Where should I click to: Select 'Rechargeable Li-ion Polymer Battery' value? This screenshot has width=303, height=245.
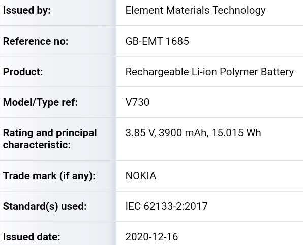pos(209,72)
